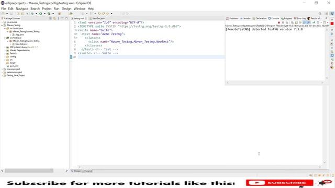335x188 pixels.
Task: Close the testng.xml editor tab
Action: click(86, 19)
